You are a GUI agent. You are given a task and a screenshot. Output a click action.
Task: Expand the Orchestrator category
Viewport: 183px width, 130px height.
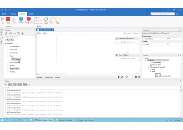pyautogui.click(x=8, y=53)
